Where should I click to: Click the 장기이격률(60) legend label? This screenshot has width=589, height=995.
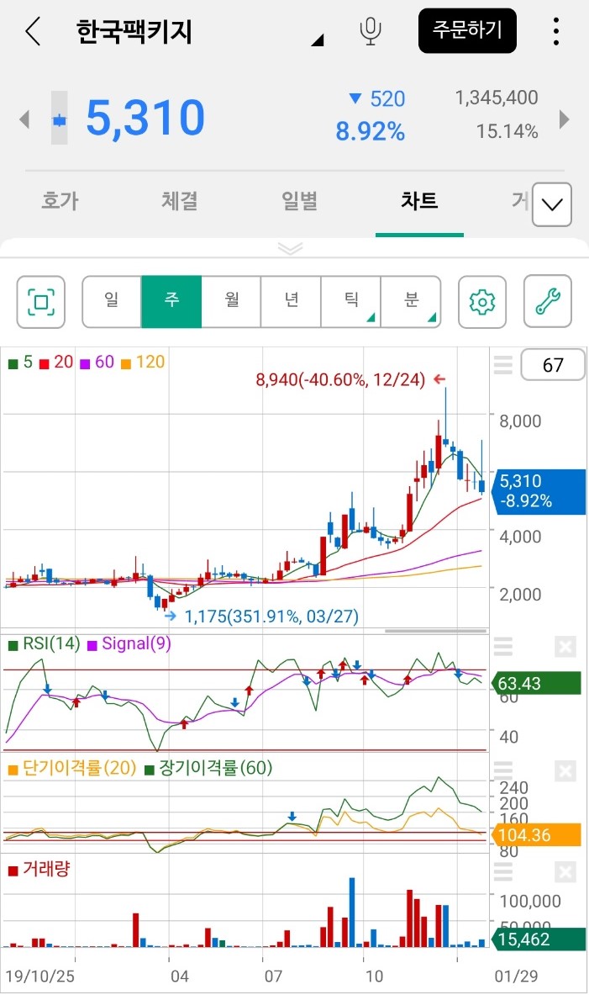[208, 769]
